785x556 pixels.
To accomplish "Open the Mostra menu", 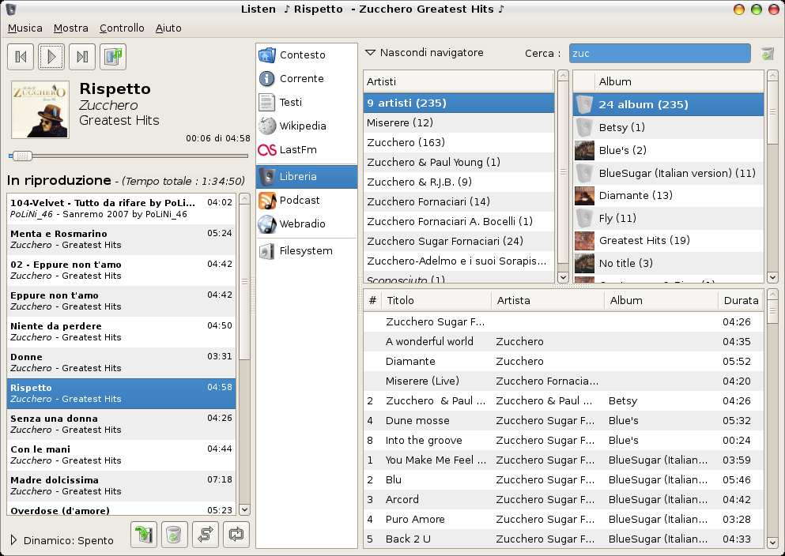I will [70, 28].
